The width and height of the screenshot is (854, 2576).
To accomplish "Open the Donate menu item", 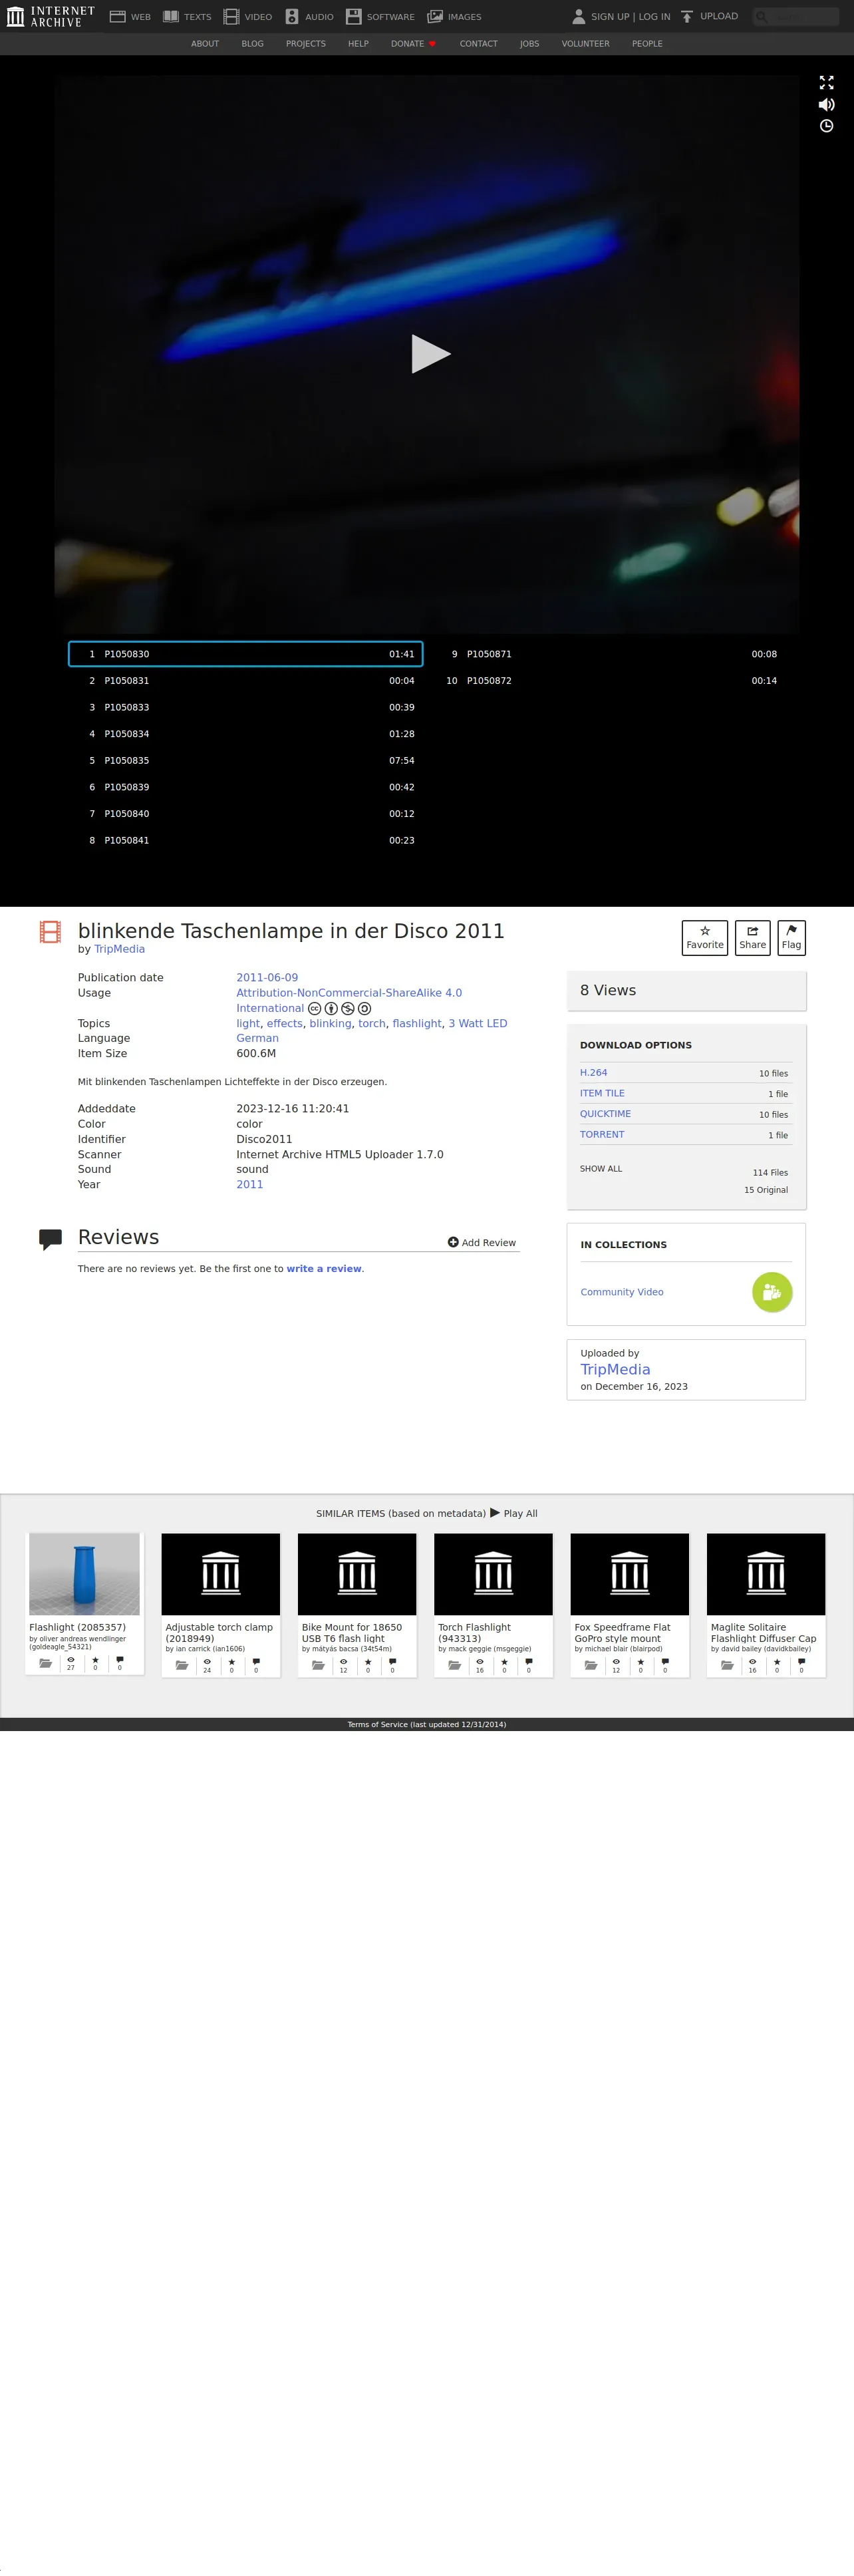I will 413,44.
